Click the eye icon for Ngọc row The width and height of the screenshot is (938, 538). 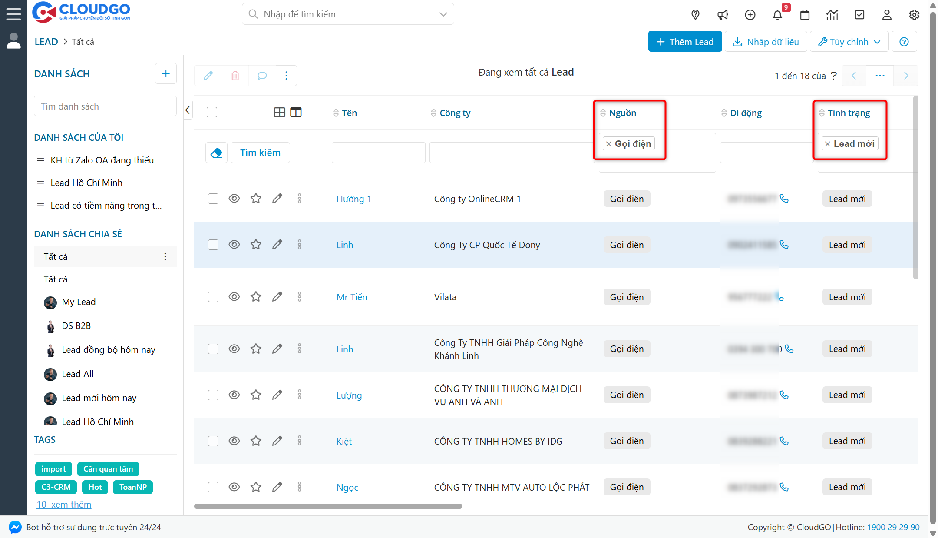[x=234, y=487]
